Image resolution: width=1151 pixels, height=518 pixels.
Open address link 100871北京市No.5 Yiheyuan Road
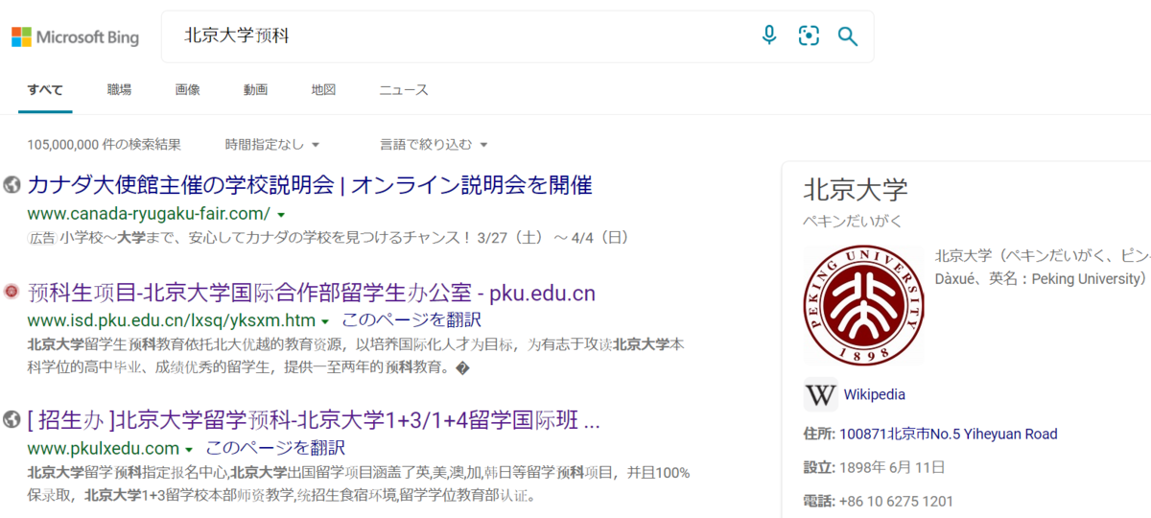[949, 435]
